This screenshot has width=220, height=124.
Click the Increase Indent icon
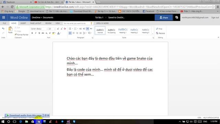point(84,29)
